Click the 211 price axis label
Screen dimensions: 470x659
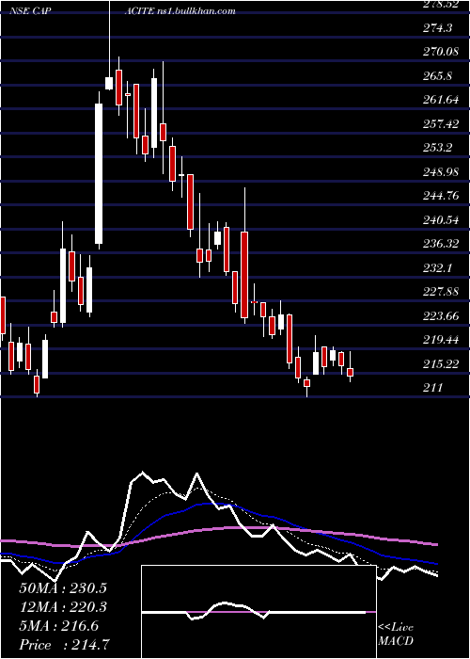pyautogui.click(x=432, y=388)
